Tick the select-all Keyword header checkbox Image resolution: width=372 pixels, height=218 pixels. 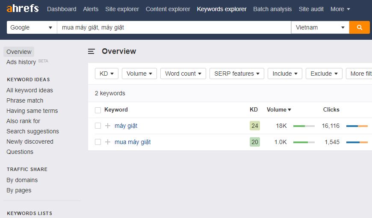pos(98,110)
